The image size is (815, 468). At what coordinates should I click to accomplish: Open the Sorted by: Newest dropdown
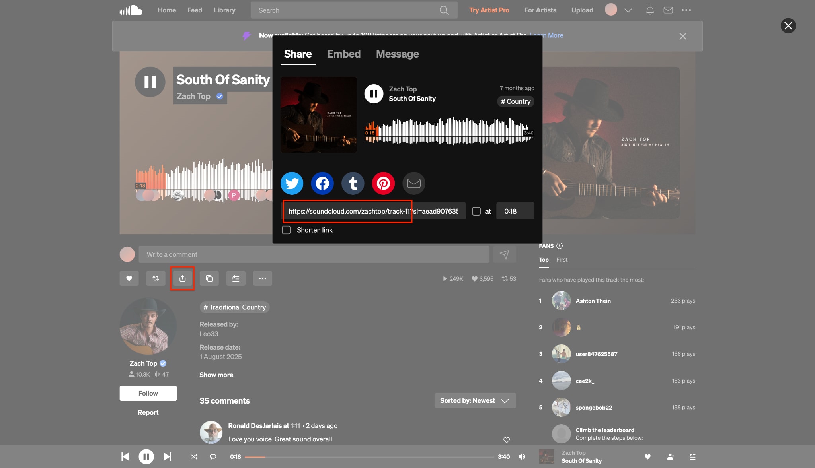(475, 400)
